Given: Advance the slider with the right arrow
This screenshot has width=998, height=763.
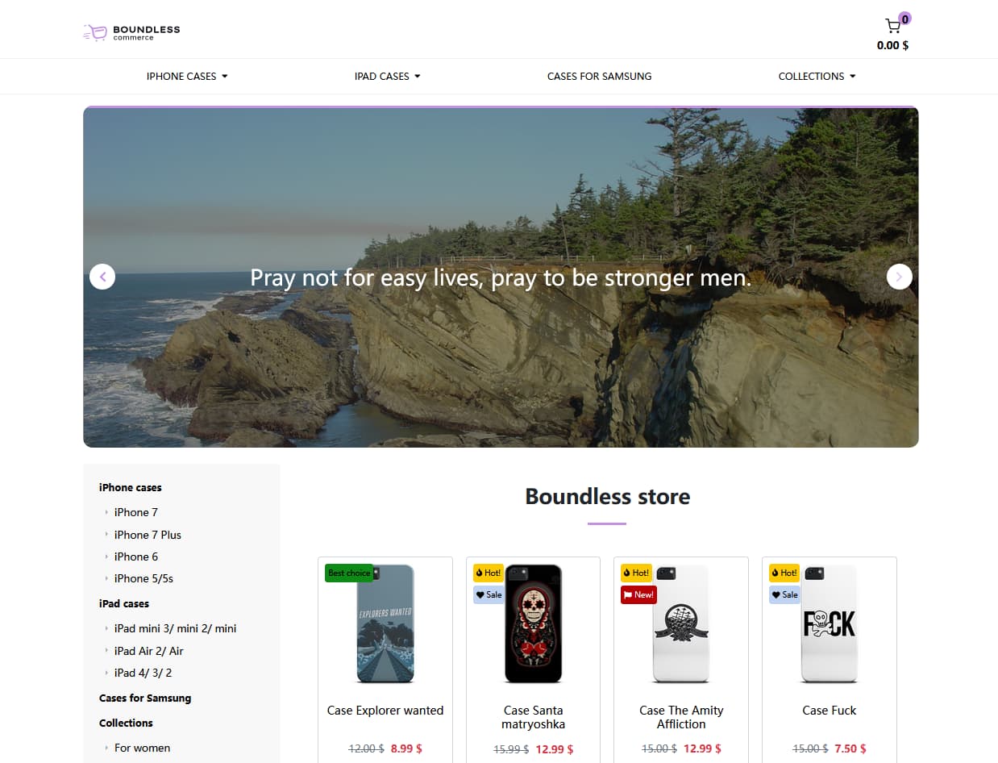Looking at the screenshot, I should click(899, 277).
